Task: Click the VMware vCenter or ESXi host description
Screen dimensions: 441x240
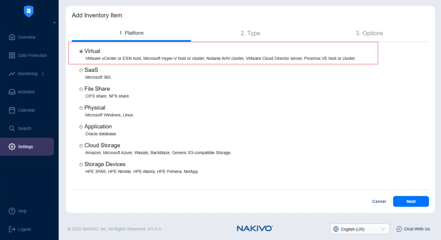Action: coord(220,58)
